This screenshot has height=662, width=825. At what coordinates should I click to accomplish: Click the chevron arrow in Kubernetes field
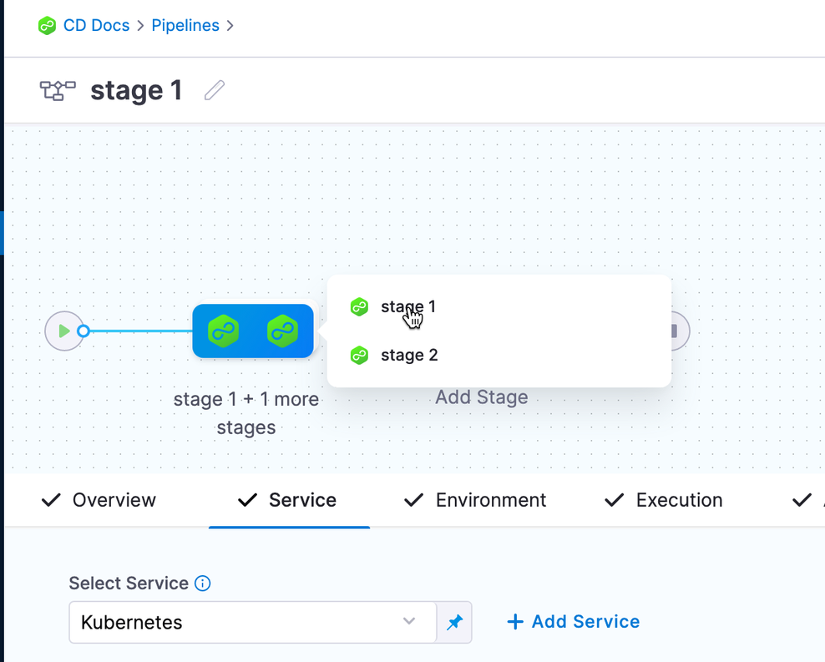(x=409, y=622)
